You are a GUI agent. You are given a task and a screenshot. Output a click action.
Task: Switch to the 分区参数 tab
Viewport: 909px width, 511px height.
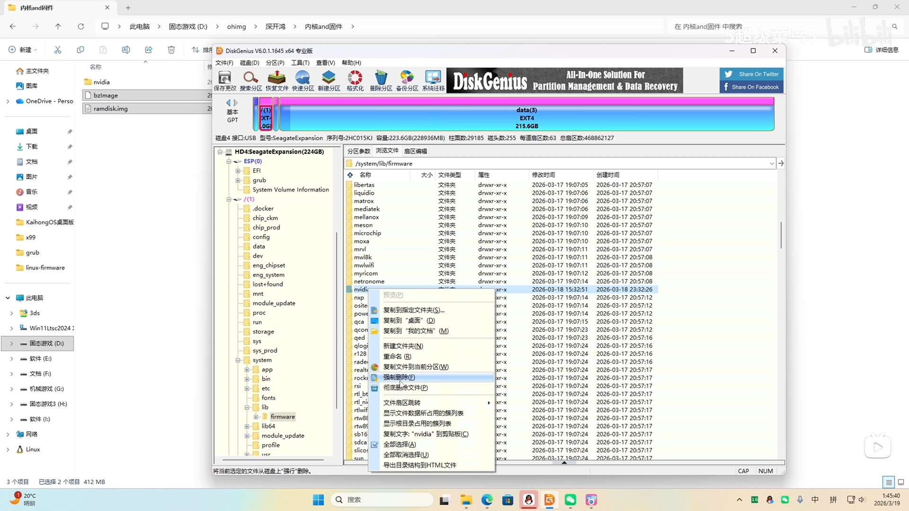click(x=358, y=151)
